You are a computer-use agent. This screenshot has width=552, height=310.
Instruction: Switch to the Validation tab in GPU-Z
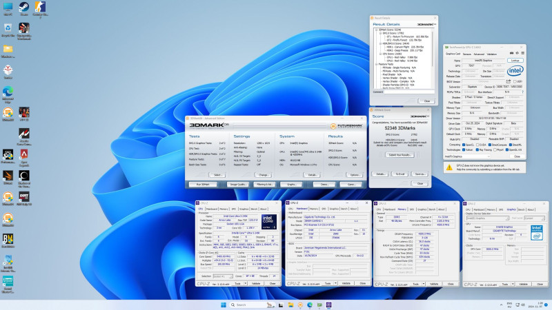[492, 54]
